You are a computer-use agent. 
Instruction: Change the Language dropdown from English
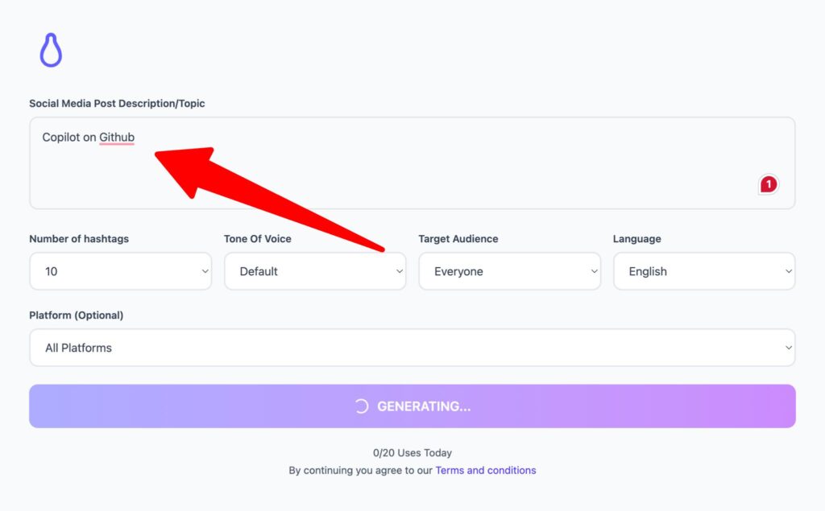click(703, 271)
